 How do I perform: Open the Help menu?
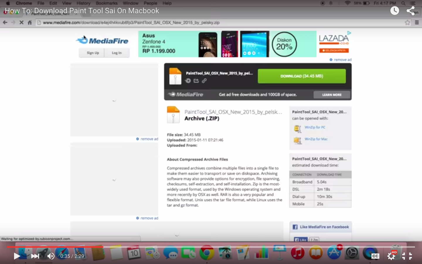click(x=167, y=3)
